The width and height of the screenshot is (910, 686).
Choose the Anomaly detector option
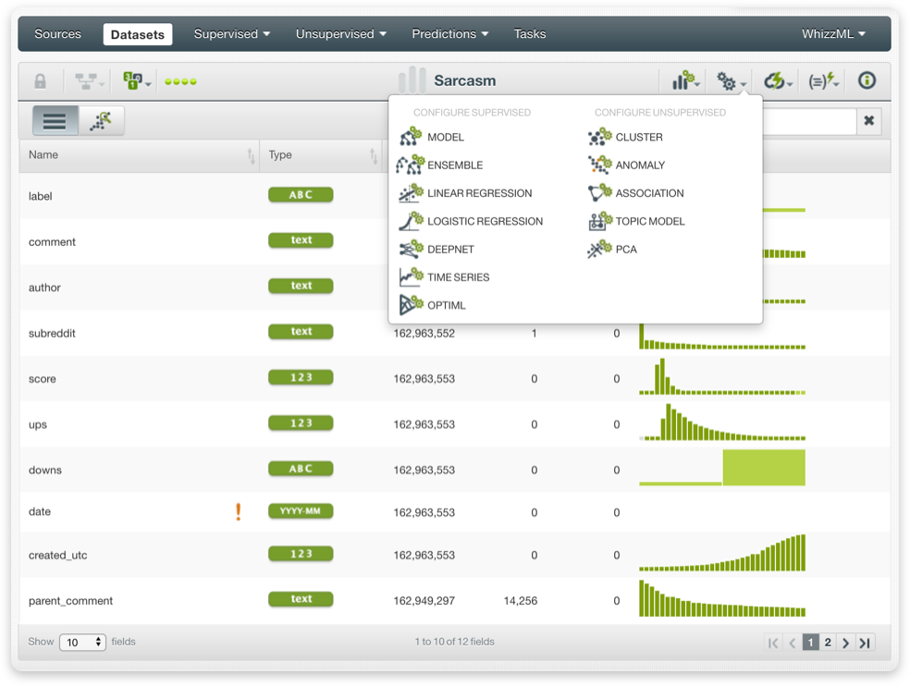[636, 165]
